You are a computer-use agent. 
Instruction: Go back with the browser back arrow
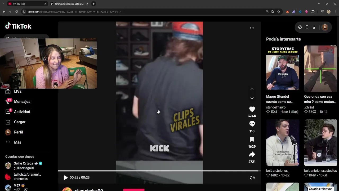click(4, 12)
